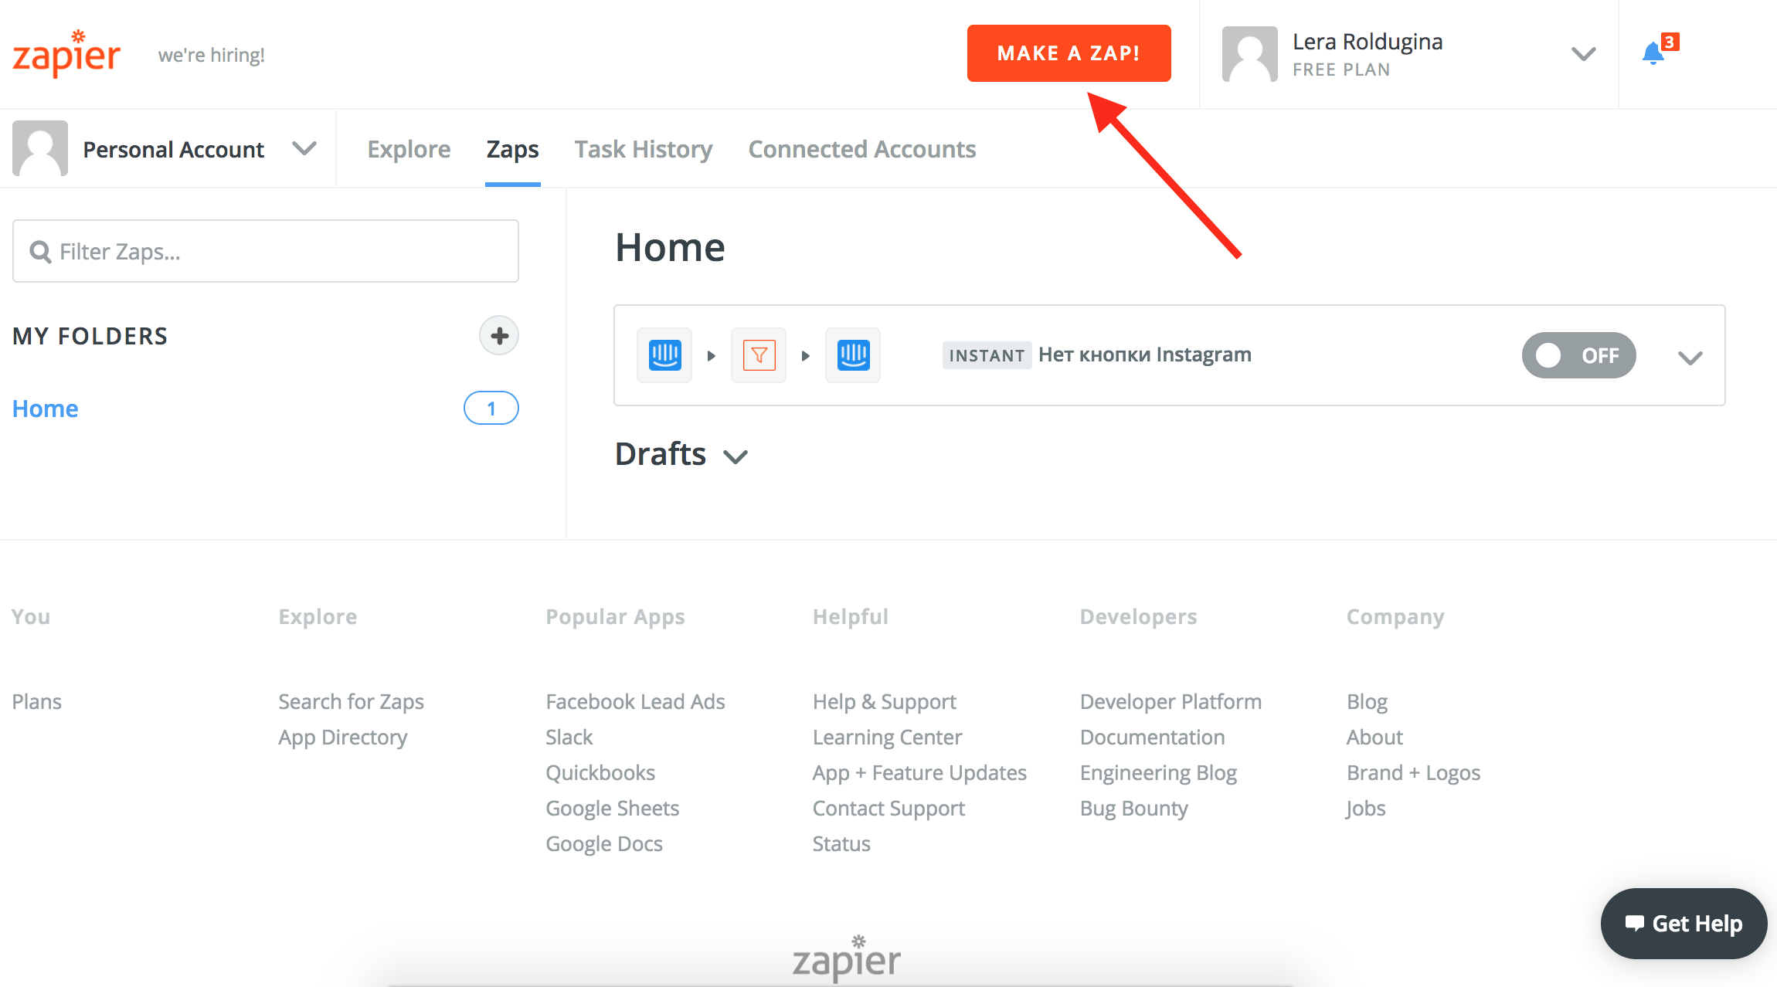Click the footer Zapier logo
1777x987 pixels.
point(847,958)
